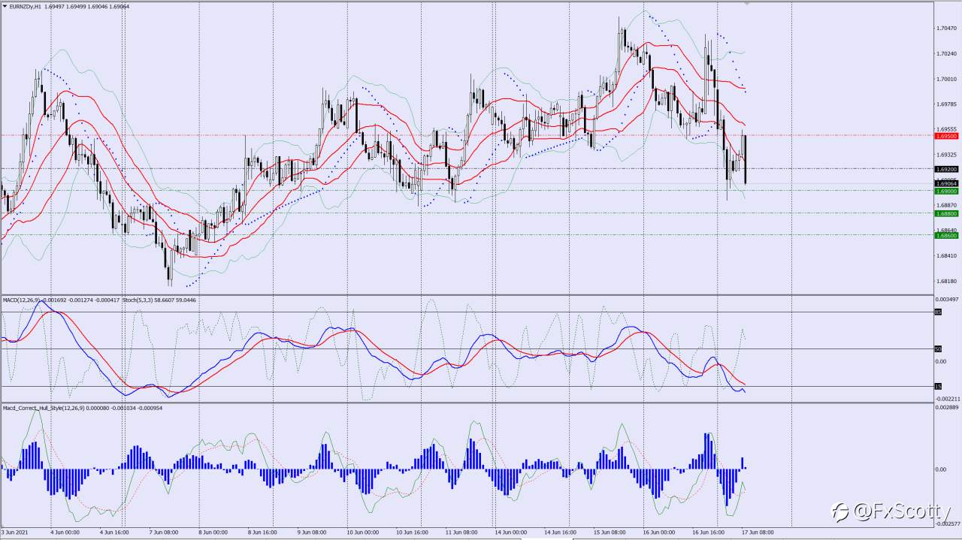The height and width of the screenshot is (540, 962).
Task: Click the EURNZDy,H1 chart symbol title
Action: [26, 6]
